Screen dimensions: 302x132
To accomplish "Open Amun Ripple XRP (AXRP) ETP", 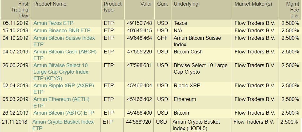I will tap(64, 89).
